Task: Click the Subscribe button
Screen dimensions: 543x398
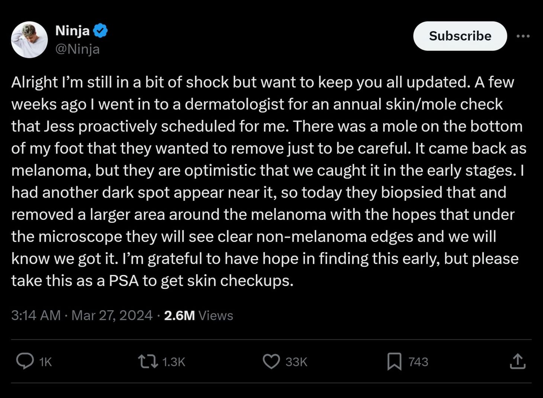Action: (460, 36)
